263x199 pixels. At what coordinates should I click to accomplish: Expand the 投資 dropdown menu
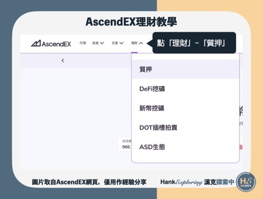(x=98, y=43)
